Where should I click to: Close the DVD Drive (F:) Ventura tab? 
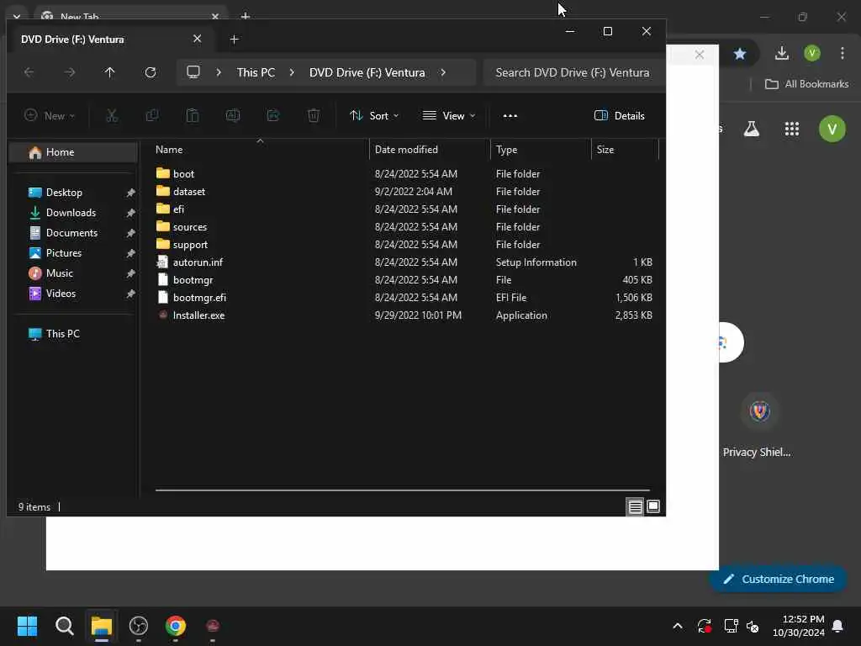[197, 39]
